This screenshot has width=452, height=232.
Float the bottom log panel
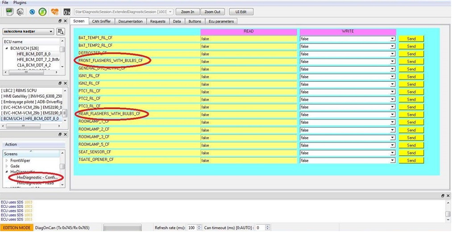point(443,196)
